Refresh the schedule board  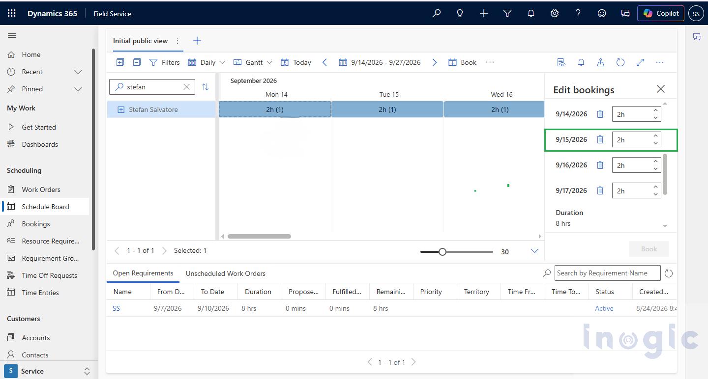620,62
